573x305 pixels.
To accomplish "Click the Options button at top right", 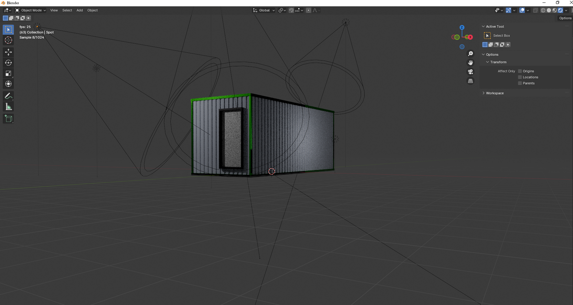I will (565, 18).
